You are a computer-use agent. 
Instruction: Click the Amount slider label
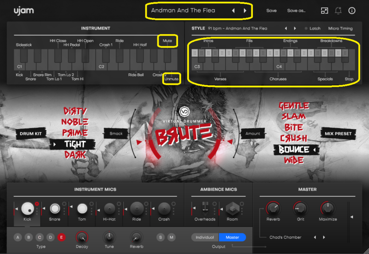click(253, 134)
